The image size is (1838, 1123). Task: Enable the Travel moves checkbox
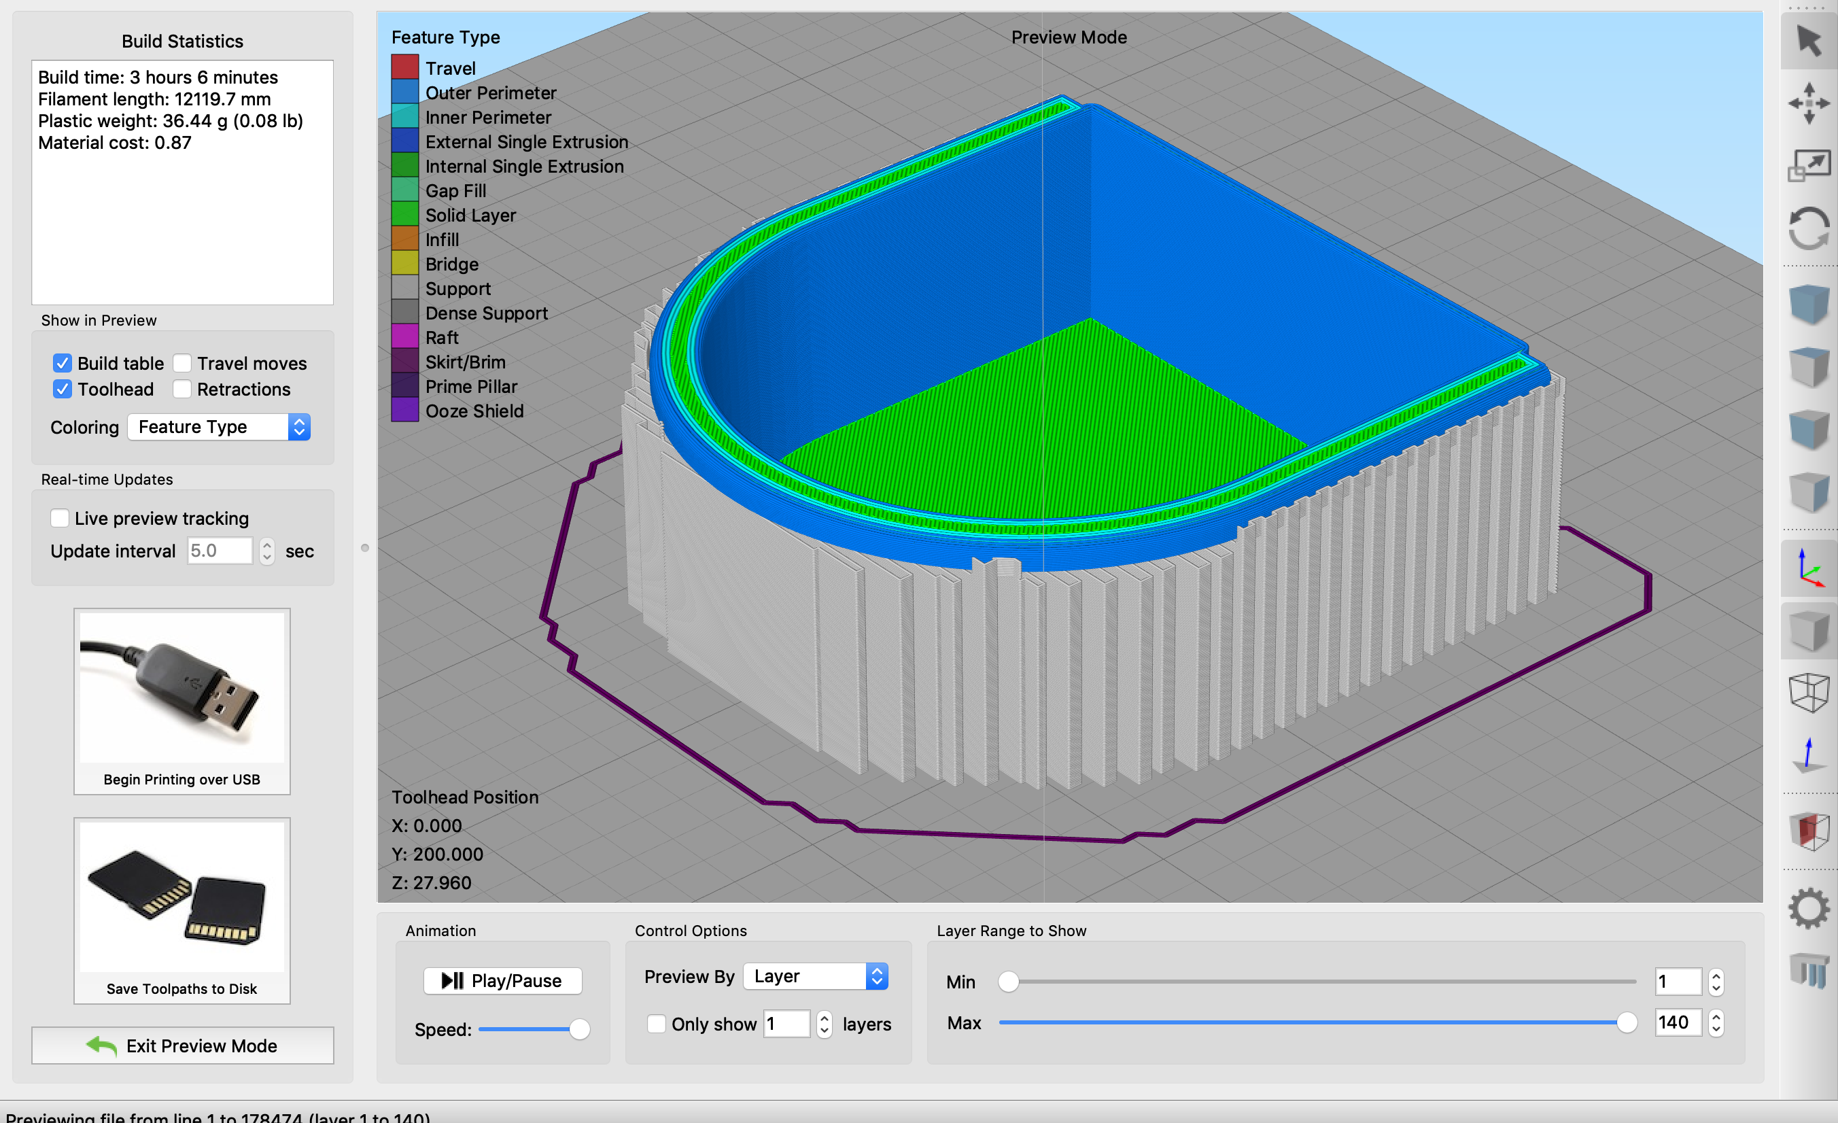point(182,364)
